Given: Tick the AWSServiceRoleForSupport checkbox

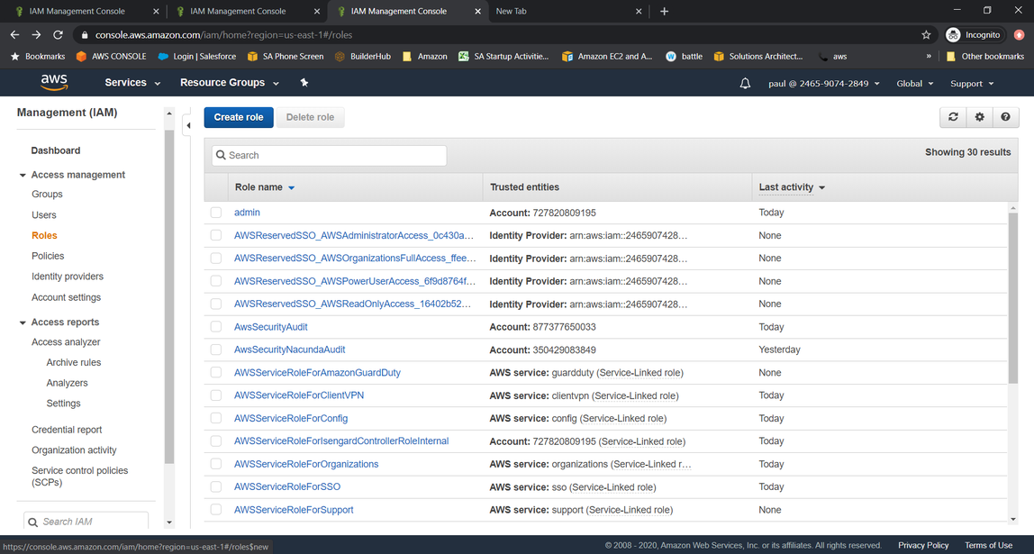Looking at the screenshot, I should click(215, 510).
